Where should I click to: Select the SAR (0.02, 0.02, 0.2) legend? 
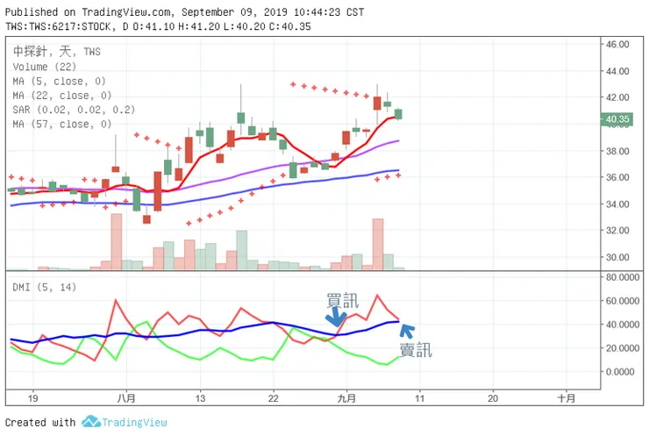[x=74, y=110]
